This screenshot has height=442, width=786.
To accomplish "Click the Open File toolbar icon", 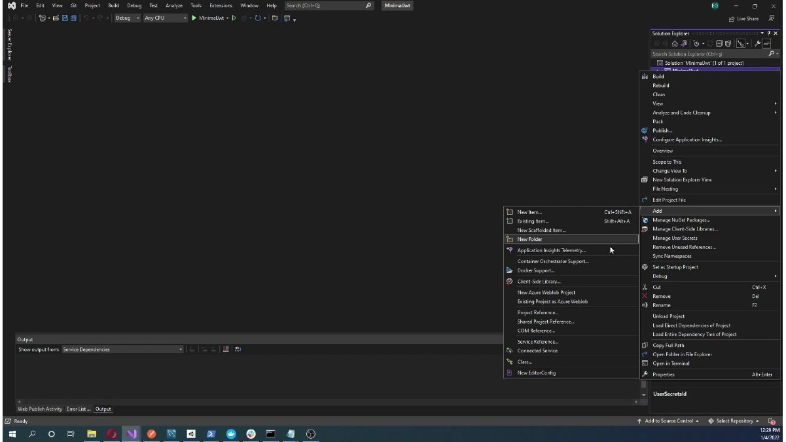I will click(x=56, y=18).
